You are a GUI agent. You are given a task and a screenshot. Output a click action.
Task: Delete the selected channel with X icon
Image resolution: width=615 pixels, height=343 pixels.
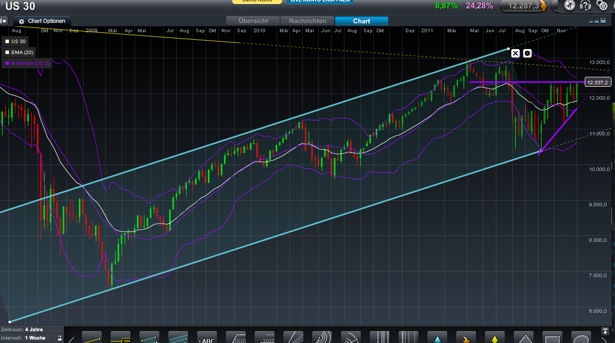click(x=515, y=53)
